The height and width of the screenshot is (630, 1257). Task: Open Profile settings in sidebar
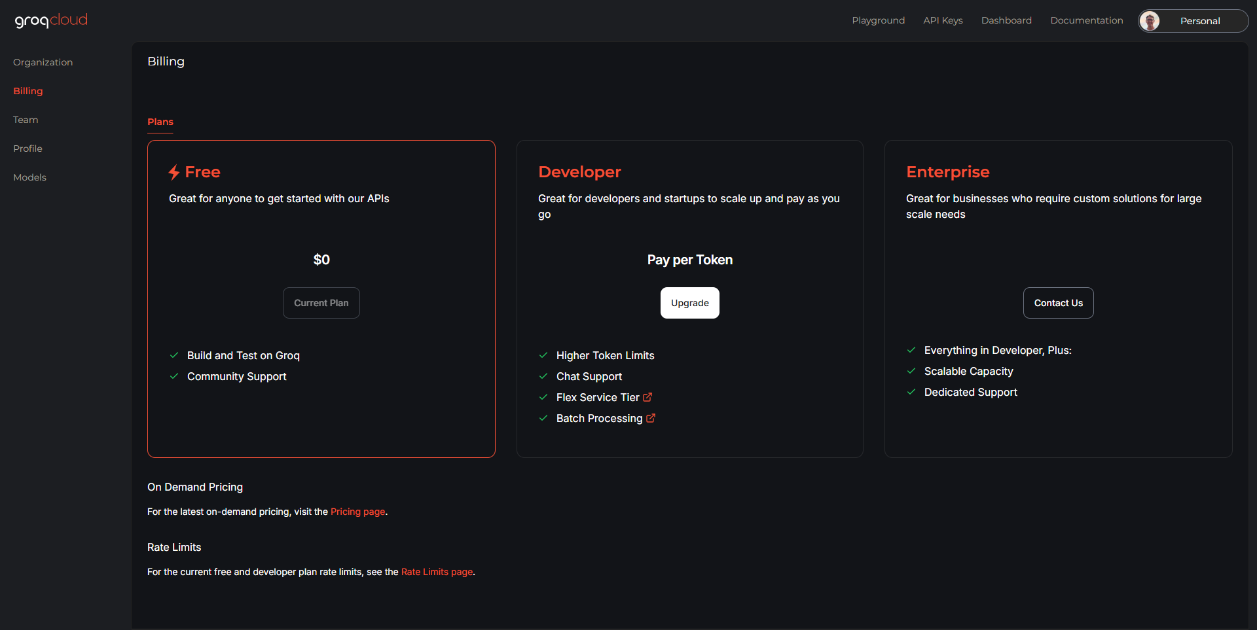tap(27, 149)
